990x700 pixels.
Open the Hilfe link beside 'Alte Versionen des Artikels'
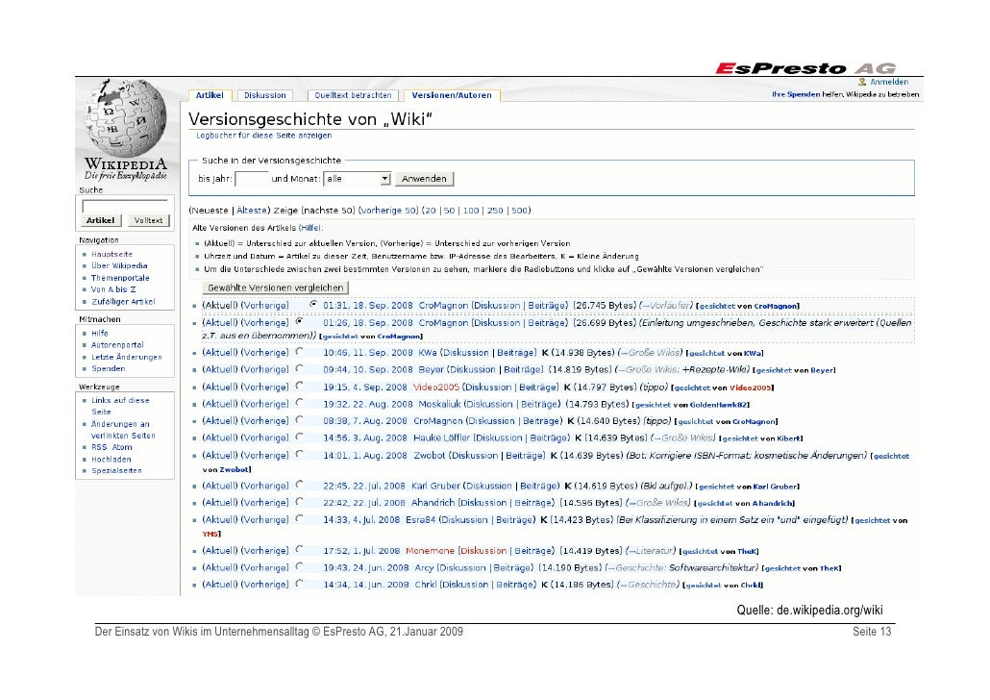click(311, 228)
